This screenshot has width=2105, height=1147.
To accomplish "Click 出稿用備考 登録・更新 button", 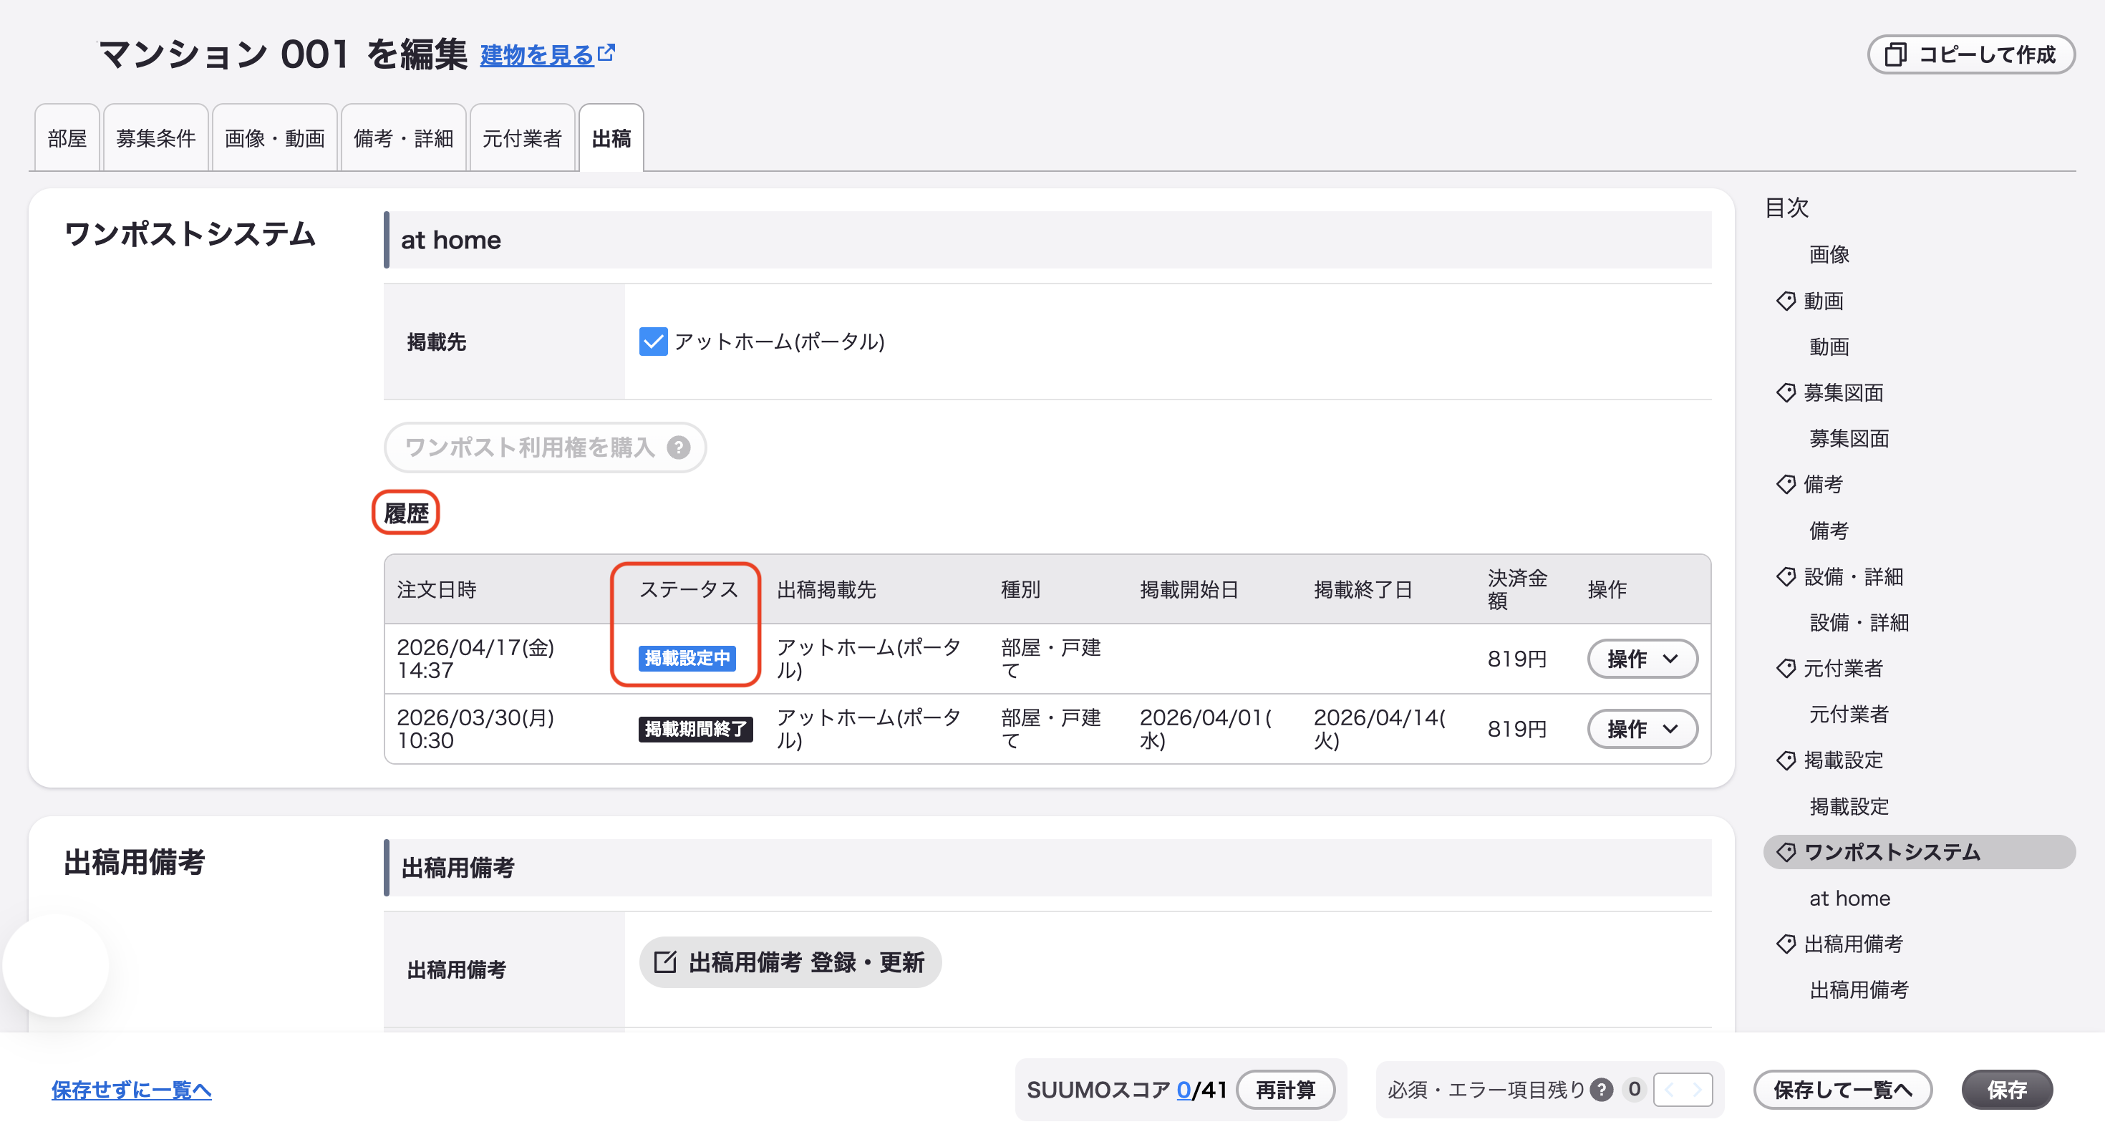I will [x=790, y=962].
